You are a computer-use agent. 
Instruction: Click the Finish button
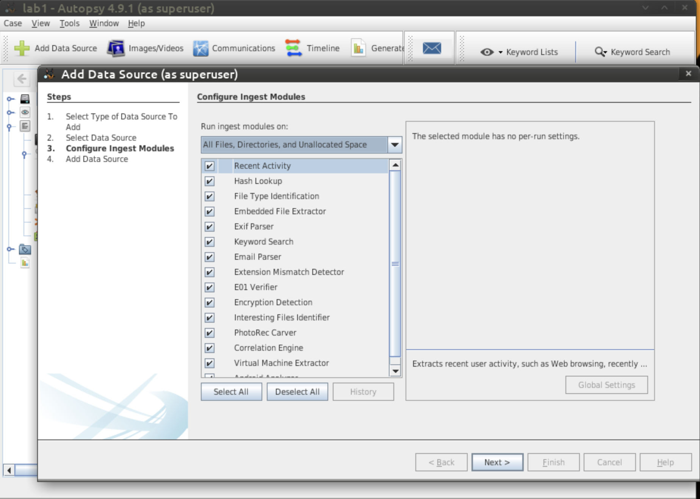coord(553,462)
